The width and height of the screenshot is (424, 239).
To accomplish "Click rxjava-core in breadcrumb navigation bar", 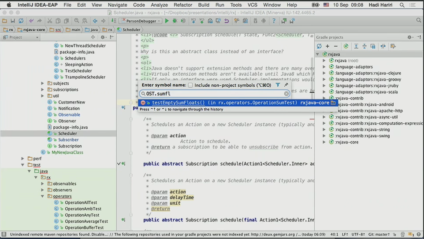I will tap(33, 29).
